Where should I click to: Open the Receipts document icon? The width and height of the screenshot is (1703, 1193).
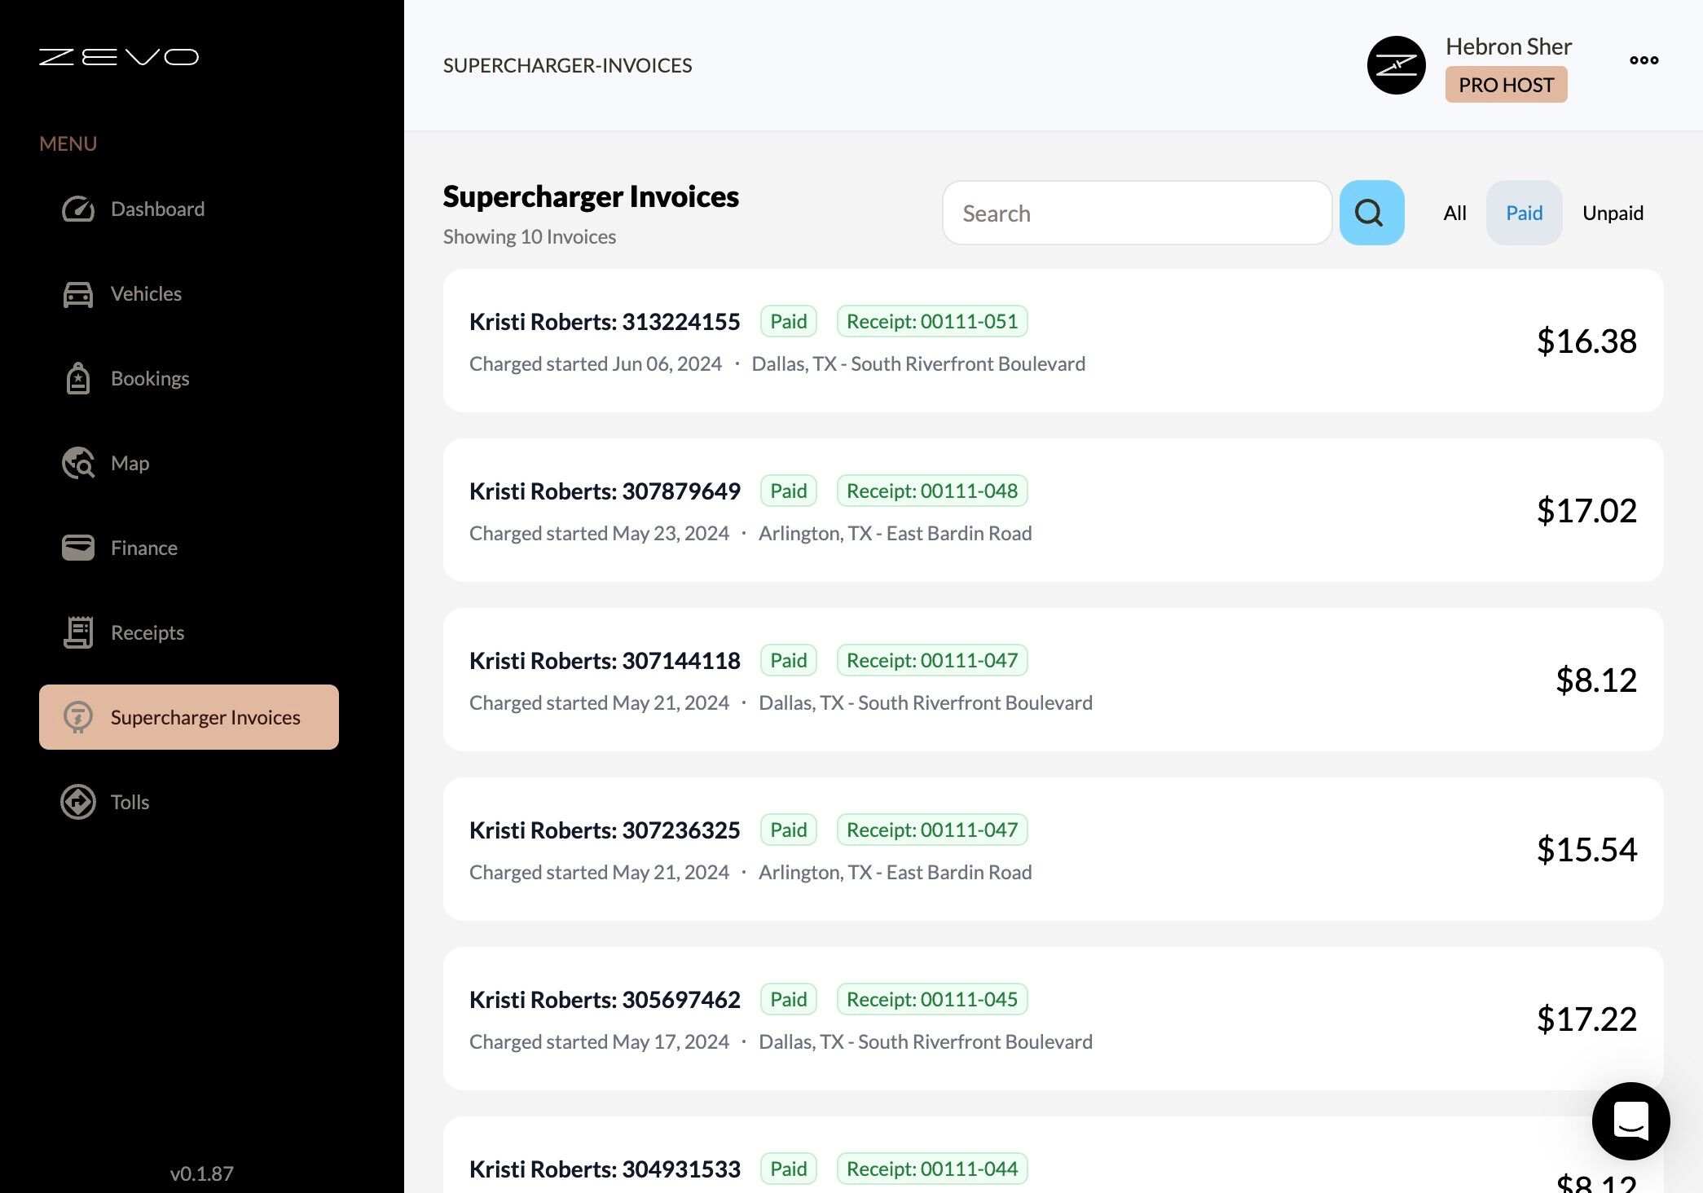(78, 632)
